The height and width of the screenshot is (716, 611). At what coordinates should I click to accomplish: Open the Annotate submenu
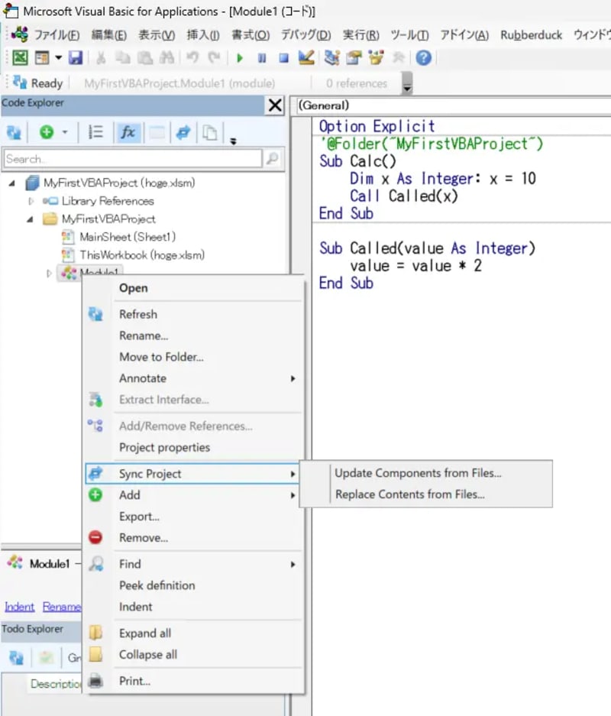point(193,378)
